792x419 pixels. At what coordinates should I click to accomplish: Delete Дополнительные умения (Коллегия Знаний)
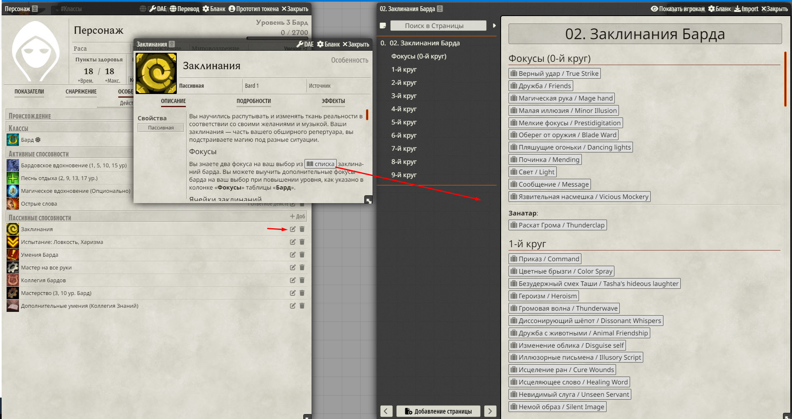click(302, 306)
